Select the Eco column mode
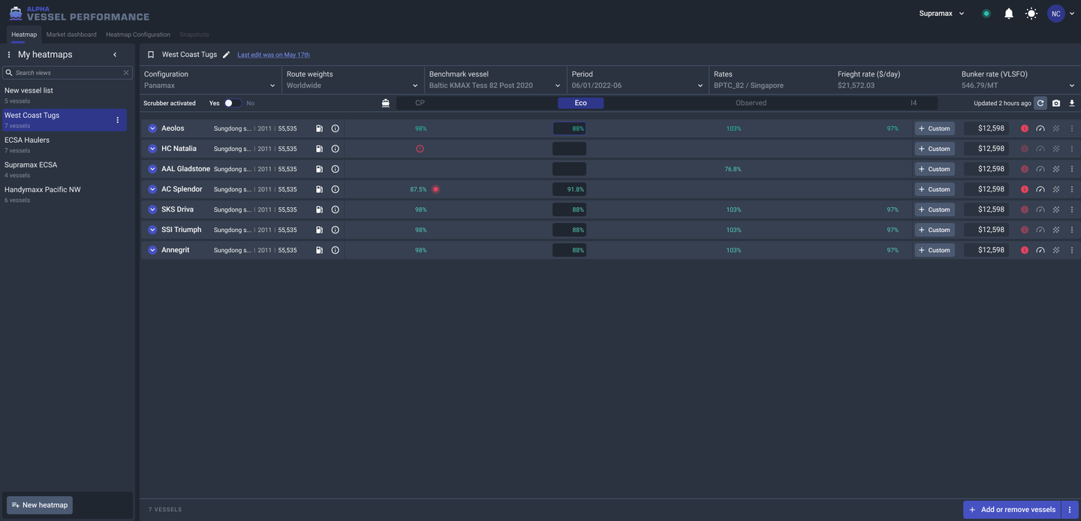Screen dimensions: 1081x521 [580, 103]
